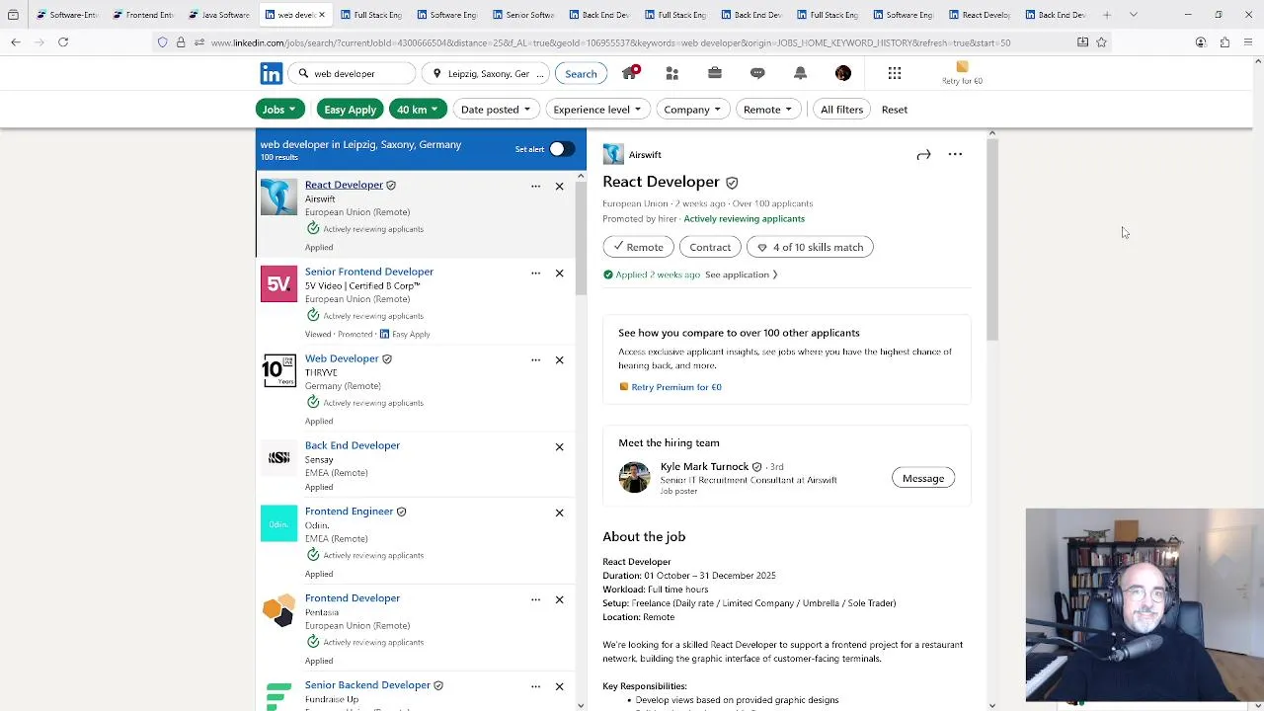Open the profile avatar menu
This screenshot has width=1264, height=711.
842,73
